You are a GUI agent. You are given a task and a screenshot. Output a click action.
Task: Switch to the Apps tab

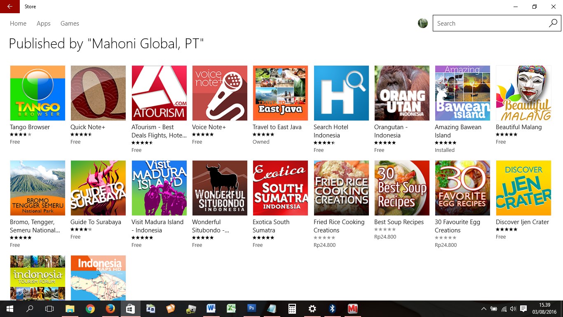(x=44, y=24)
